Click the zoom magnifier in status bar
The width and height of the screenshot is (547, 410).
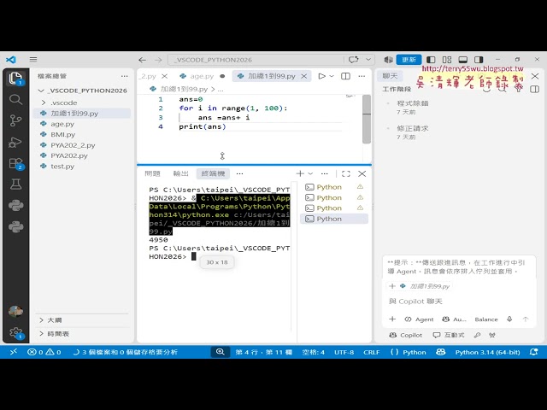tap(221, 352)
